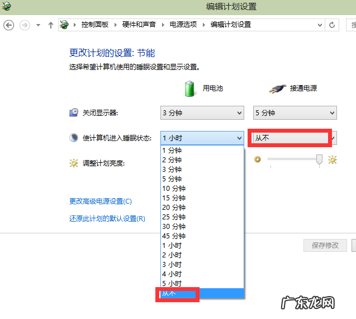Viewport: 356px width, 319px height.
Task: Pick 10 分钟 in the dropdown list
Action: coord(202,189)
